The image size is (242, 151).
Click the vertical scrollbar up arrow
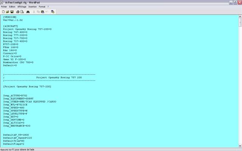click(240, 16)
